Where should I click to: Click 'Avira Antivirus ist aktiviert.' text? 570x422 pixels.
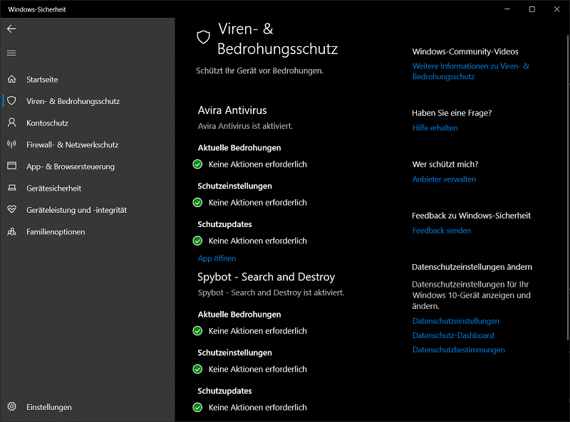coord(245,126)
